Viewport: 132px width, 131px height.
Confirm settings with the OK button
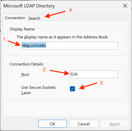[x=52, y=124]
